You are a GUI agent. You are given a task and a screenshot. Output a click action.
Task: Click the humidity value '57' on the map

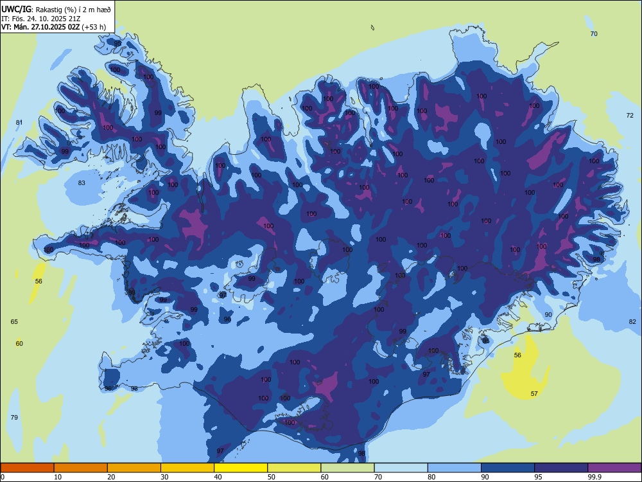534,393
